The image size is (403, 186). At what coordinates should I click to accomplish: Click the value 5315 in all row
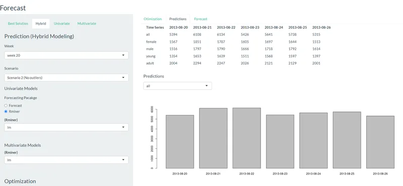[x=316, y=35]
